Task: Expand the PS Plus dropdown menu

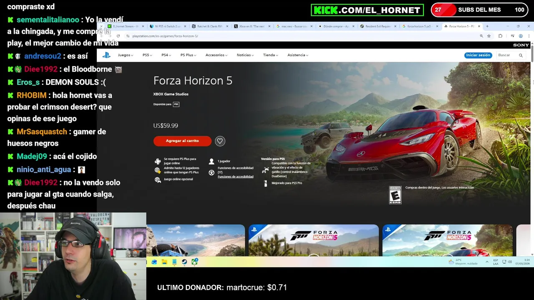Action: (188, 55)
